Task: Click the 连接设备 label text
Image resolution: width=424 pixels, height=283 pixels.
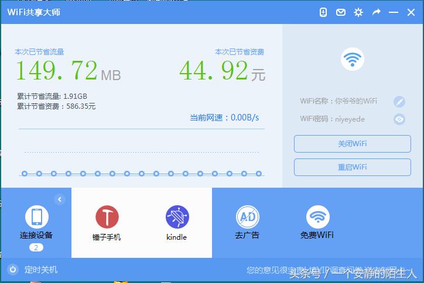Action: [36, 235]
